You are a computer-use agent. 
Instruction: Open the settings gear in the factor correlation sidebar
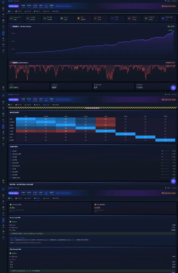[3, 180]
